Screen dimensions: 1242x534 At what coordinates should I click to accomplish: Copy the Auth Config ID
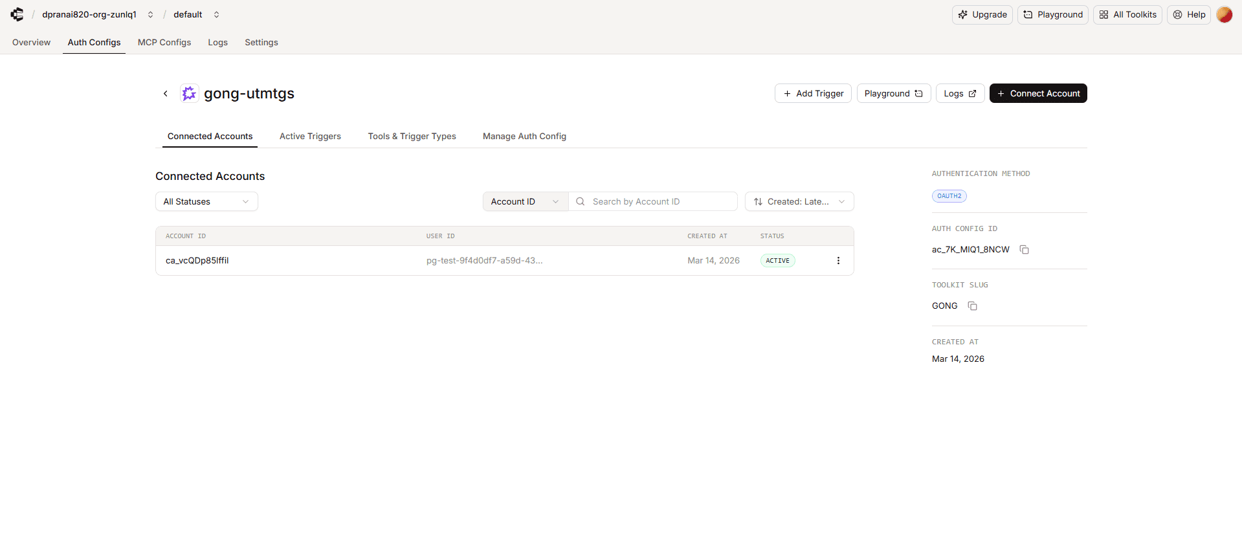point(1024,250)
